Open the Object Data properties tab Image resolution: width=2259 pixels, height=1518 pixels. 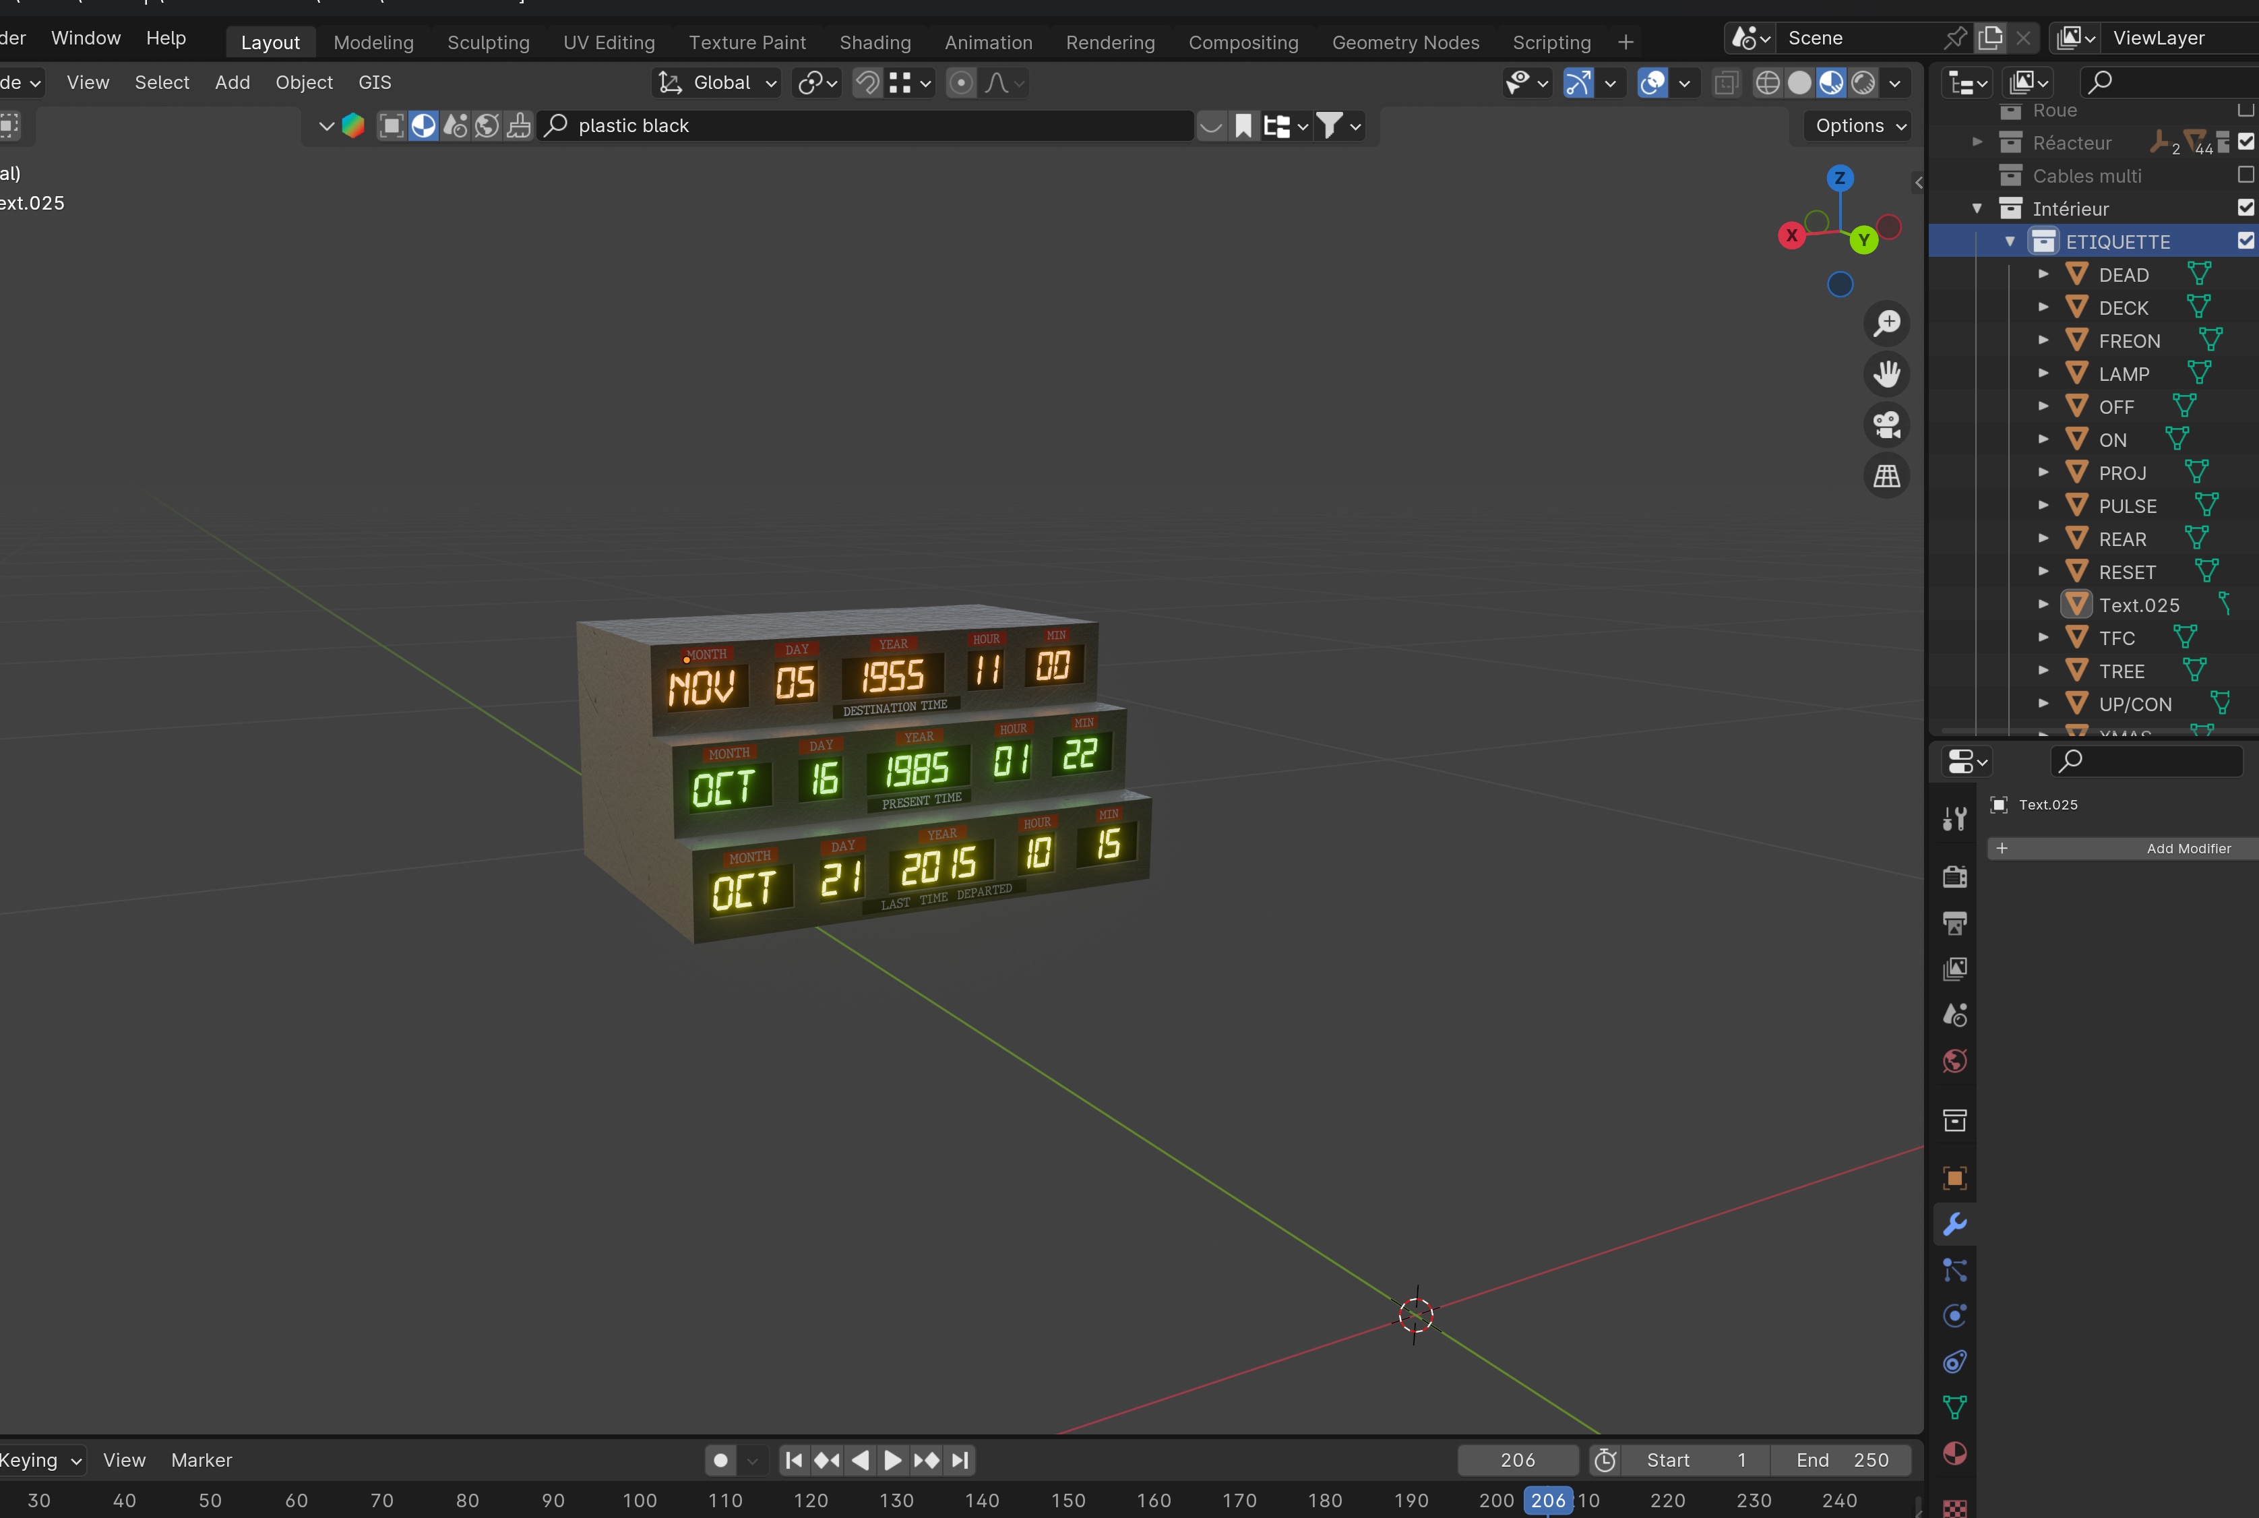pos(1954,1407)
